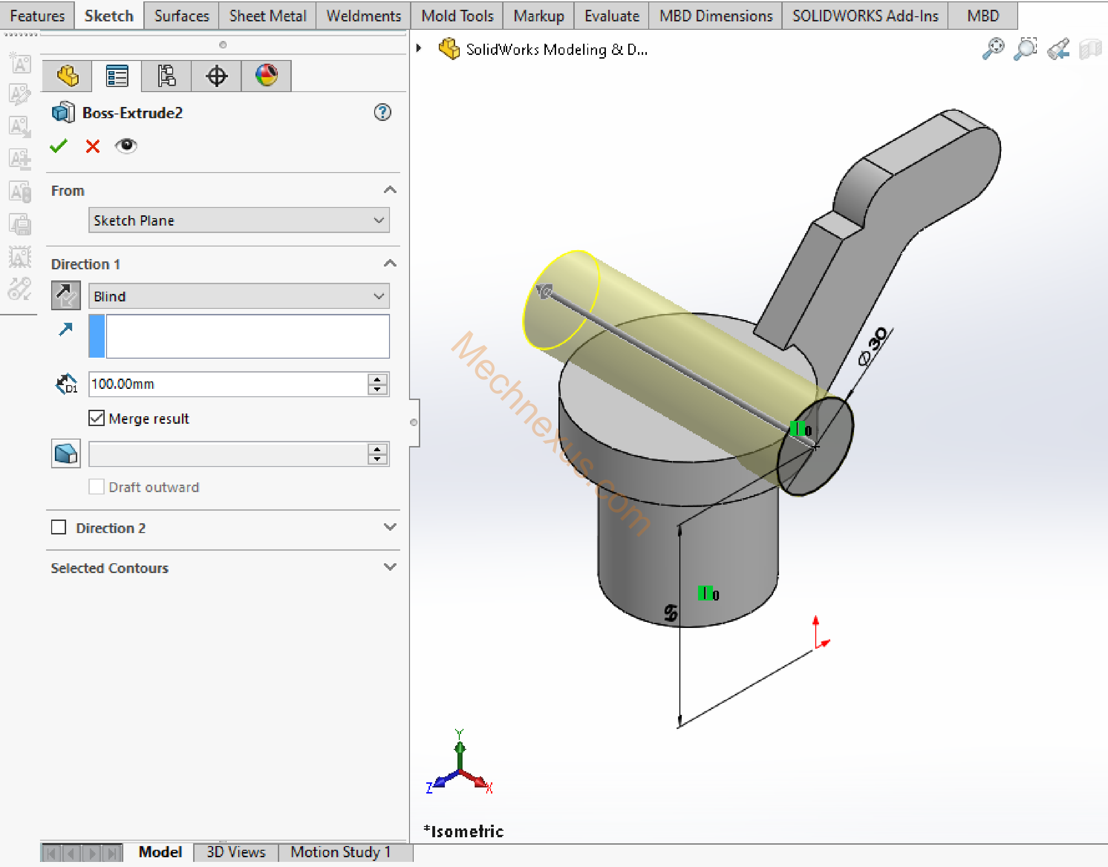This screenshot has height=867, width=1108.
Task: Click the 100.00mm depth input field
Action: (x=228, y=384)
